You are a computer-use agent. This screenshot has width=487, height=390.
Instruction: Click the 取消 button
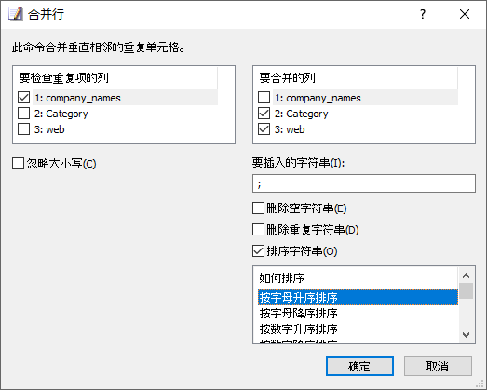[438, 367]
